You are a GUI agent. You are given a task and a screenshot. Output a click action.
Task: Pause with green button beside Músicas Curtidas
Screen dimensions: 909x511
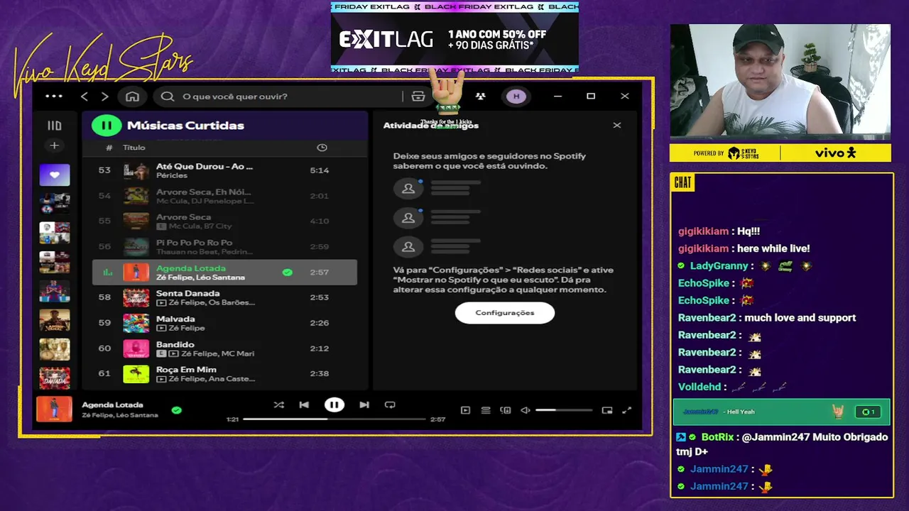tap(106, 126)
